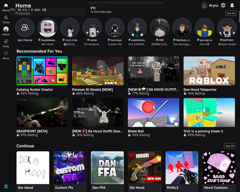Open Dan FFA in Continue row
This screenshot has height=192, width=240.
coord(108,168)
